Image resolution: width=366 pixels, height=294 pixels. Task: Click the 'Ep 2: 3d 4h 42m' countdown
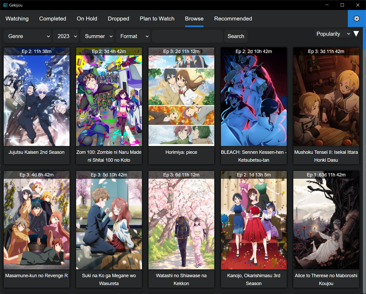tap(109, 51)
